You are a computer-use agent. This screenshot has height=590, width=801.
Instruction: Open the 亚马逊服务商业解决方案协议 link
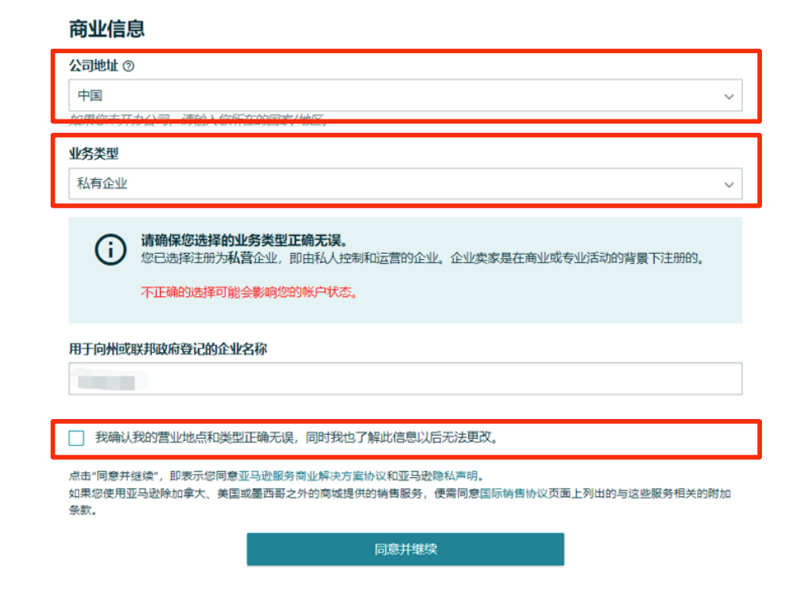[x=312, y=476]
